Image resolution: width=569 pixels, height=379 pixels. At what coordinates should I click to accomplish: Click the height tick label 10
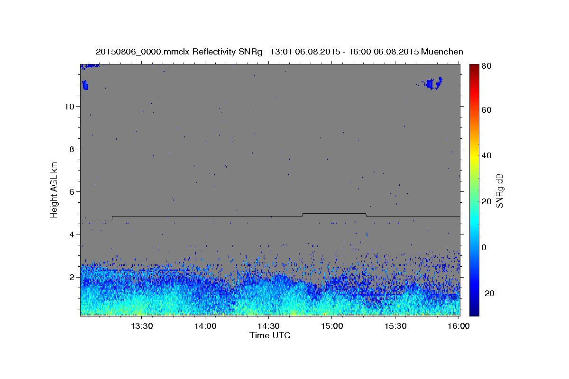click(69, 106)
